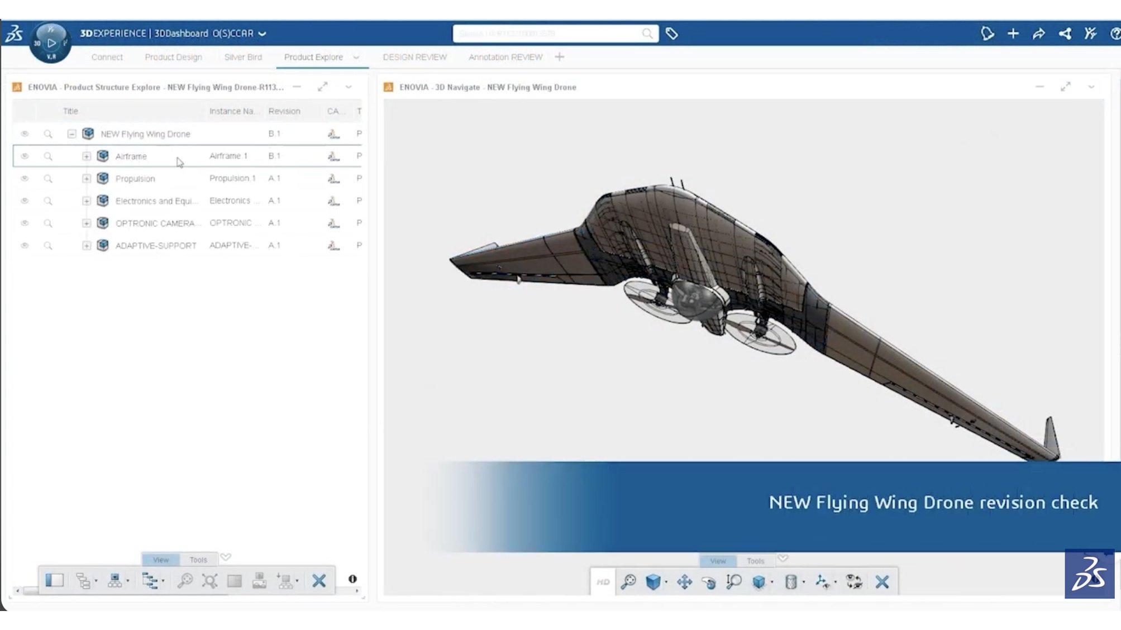Click the Swap Visible Space eye icon
This screenshot has width=1121, height=630.
pyautogui.click(x=853, y=582)
